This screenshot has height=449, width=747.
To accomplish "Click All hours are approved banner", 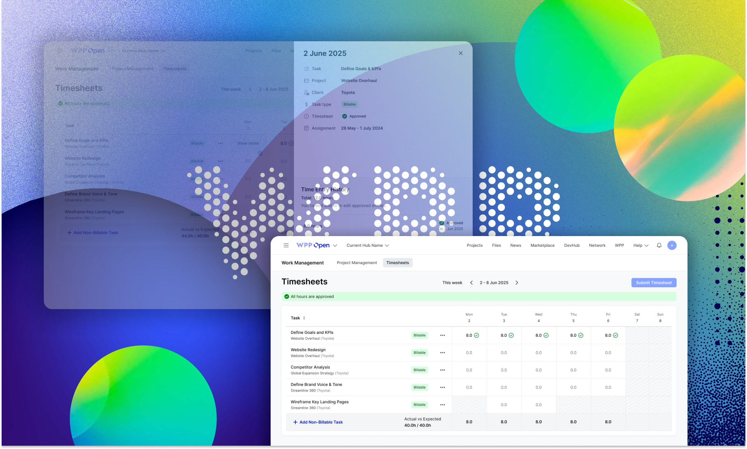I will (x=479, y=297).
